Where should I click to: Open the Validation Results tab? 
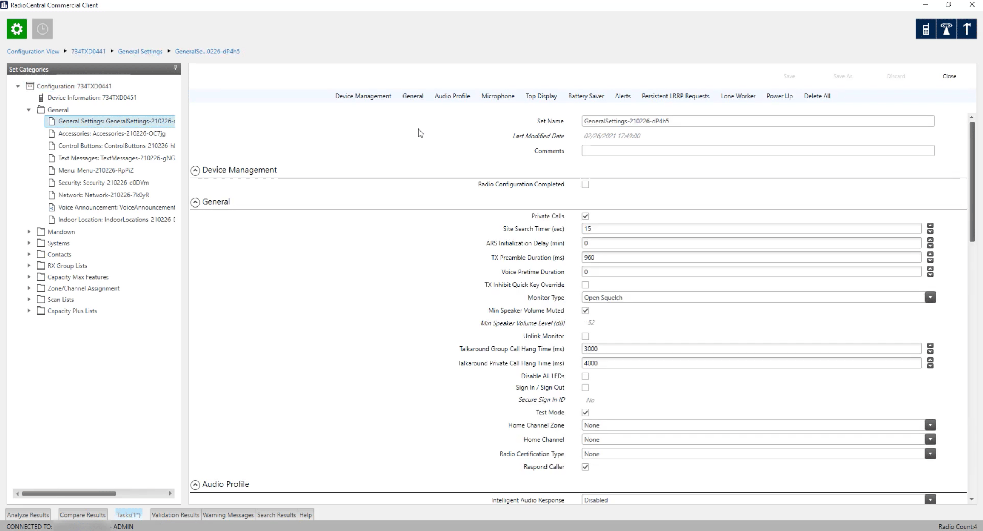175,515
